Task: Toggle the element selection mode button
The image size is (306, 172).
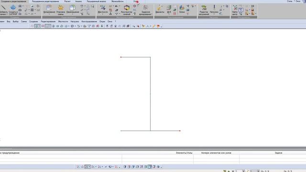Action: [47, 26]
